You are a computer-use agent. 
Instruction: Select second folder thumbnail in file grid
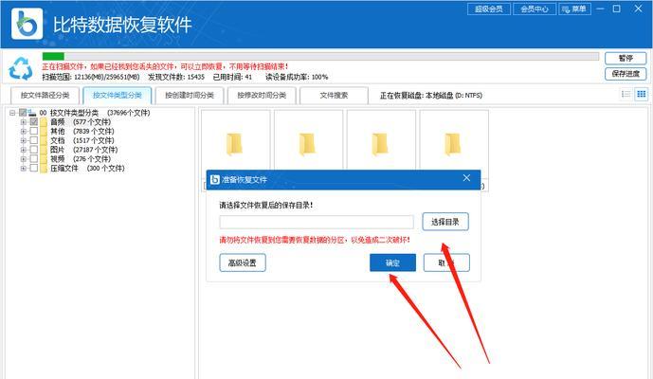(x=308, y=144)
